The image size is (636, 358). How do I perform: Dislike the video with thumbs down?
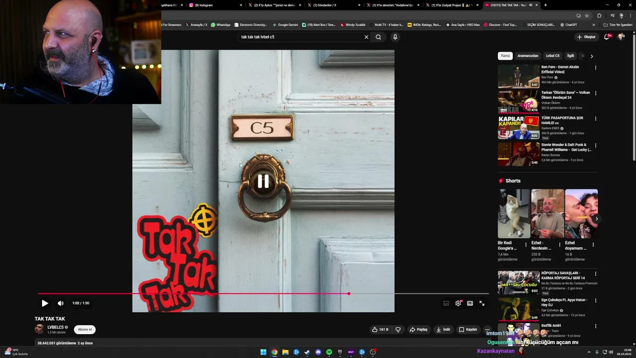pyautogui.click(x=398, y=329)
